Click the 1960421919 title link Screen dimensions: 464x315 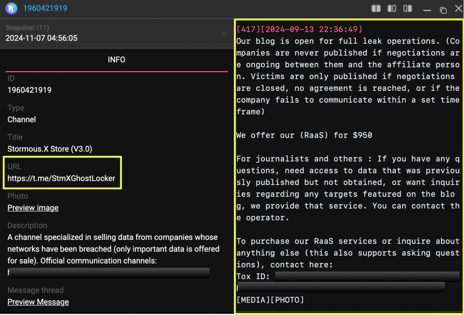[x=45, y=8]
